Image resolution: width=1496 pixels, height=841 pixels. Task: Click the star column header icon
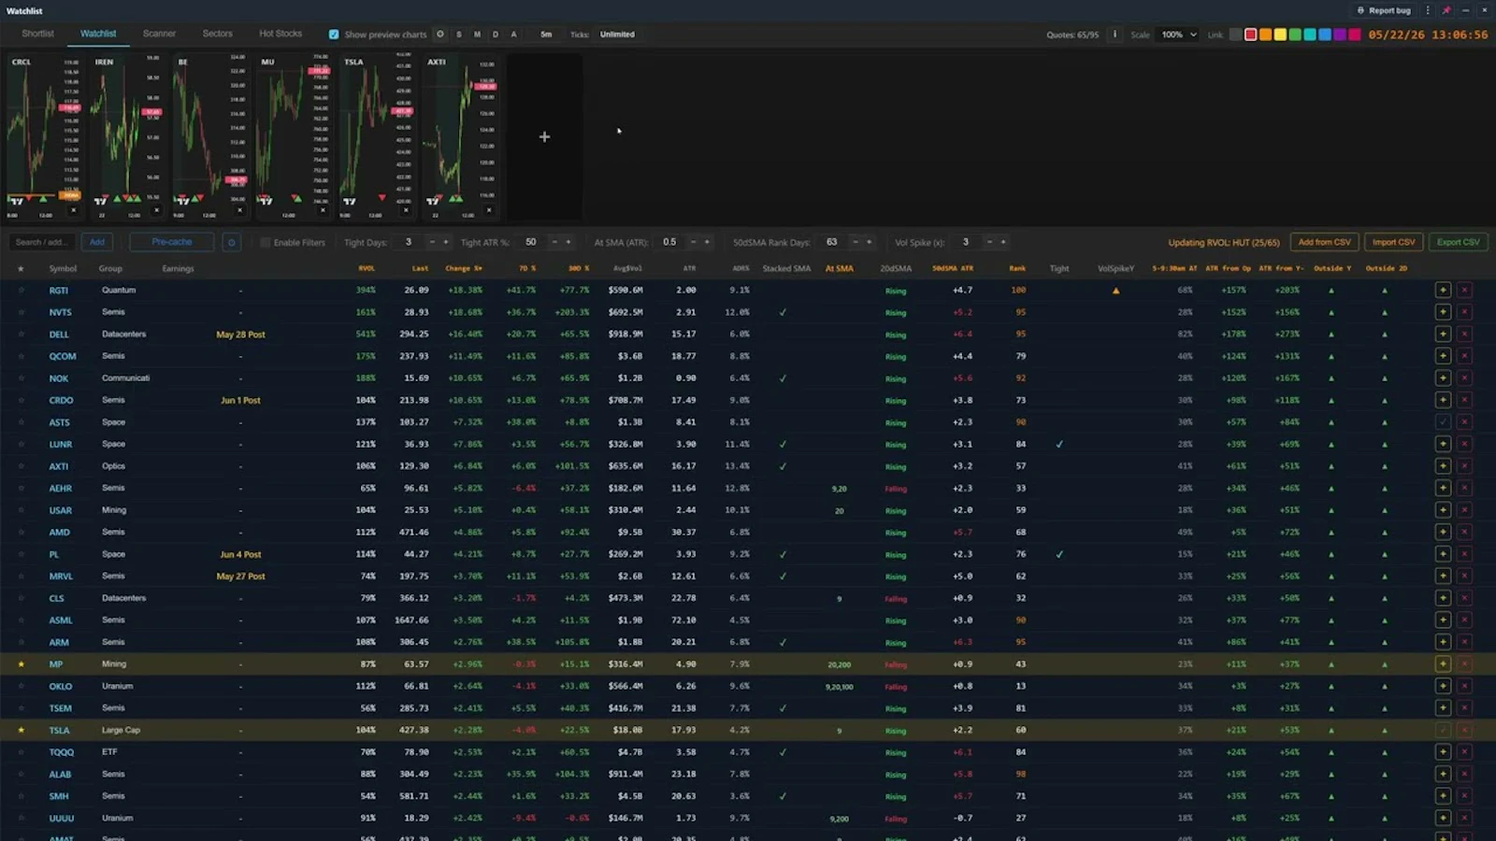coord(22,269)
